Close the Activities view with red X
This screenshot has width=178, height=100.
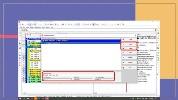coord(155,30)
